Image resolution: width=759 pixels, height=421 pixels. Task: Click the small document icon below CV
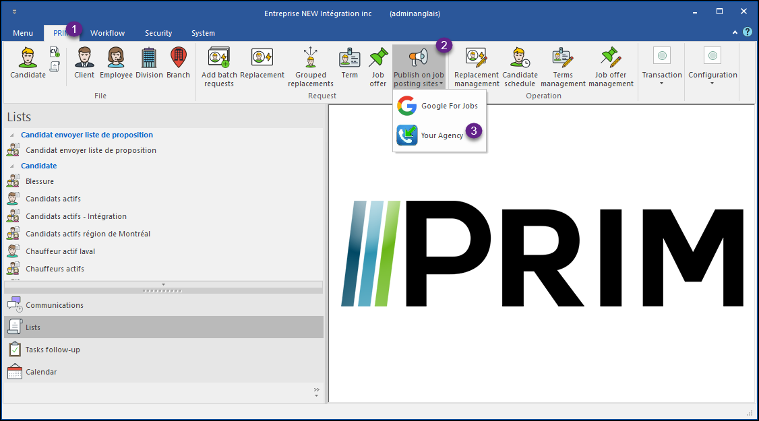[55, 66]
